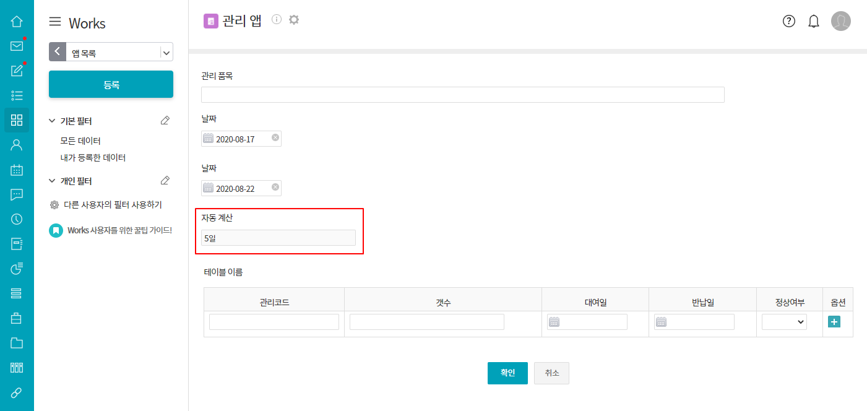The width and height of the screenshot is (867, 411).
Task: Open the 앱 목록 dropdown
Action: pyautogui.click(x=166, y=53)
